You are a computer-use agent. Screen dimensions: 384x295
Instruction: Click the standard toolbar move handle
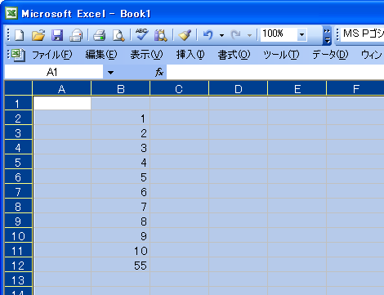[8, 35]
